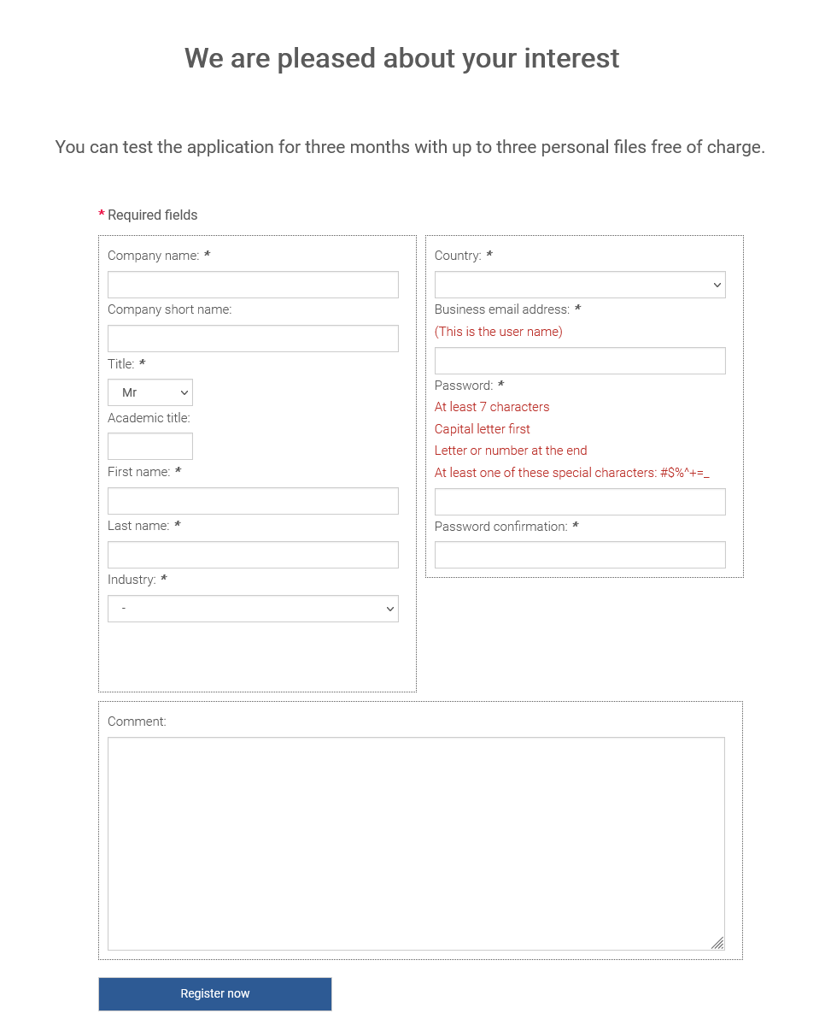This screenshot has width=831, height=1025.
Task: Focus the Password input field
Action: 580,502
